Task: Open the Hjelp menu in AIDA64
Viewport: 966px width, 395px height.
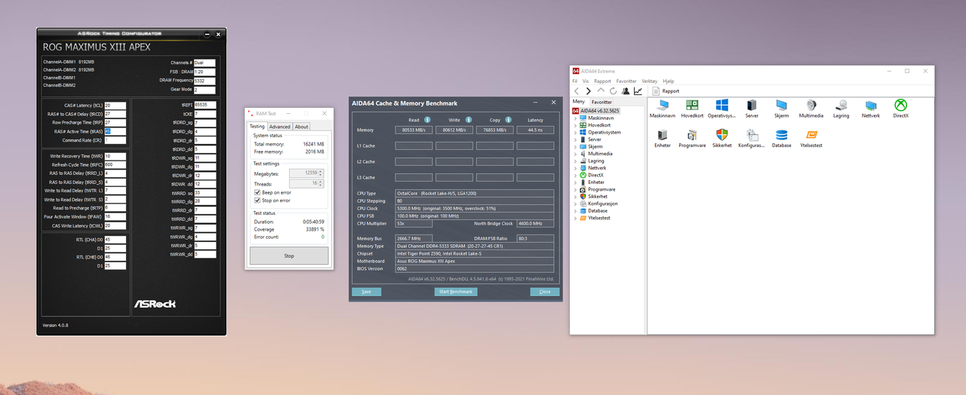Action: 669,81
